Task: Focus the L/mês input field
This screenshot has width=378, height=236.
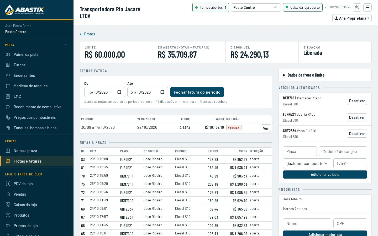Action: point(350,163)
